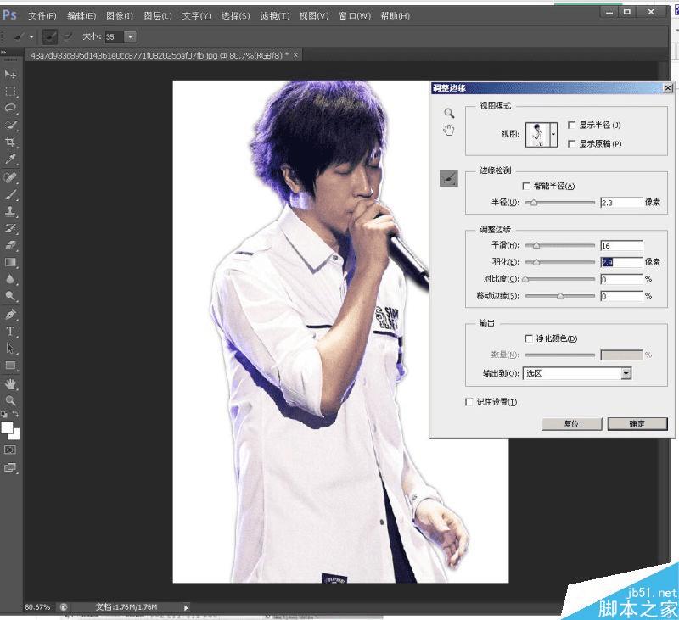Select the Clone Stamp tool
679x620 pixels.
click(10, 211)
